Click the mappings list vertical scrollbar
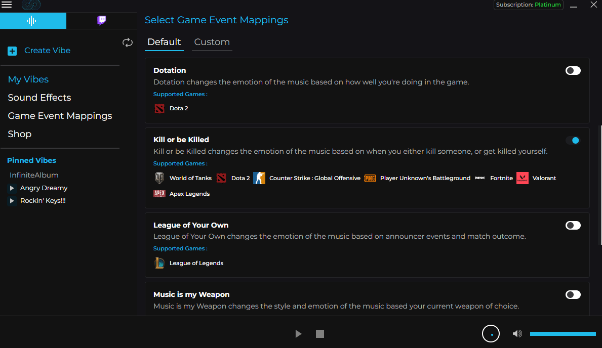 600,185
